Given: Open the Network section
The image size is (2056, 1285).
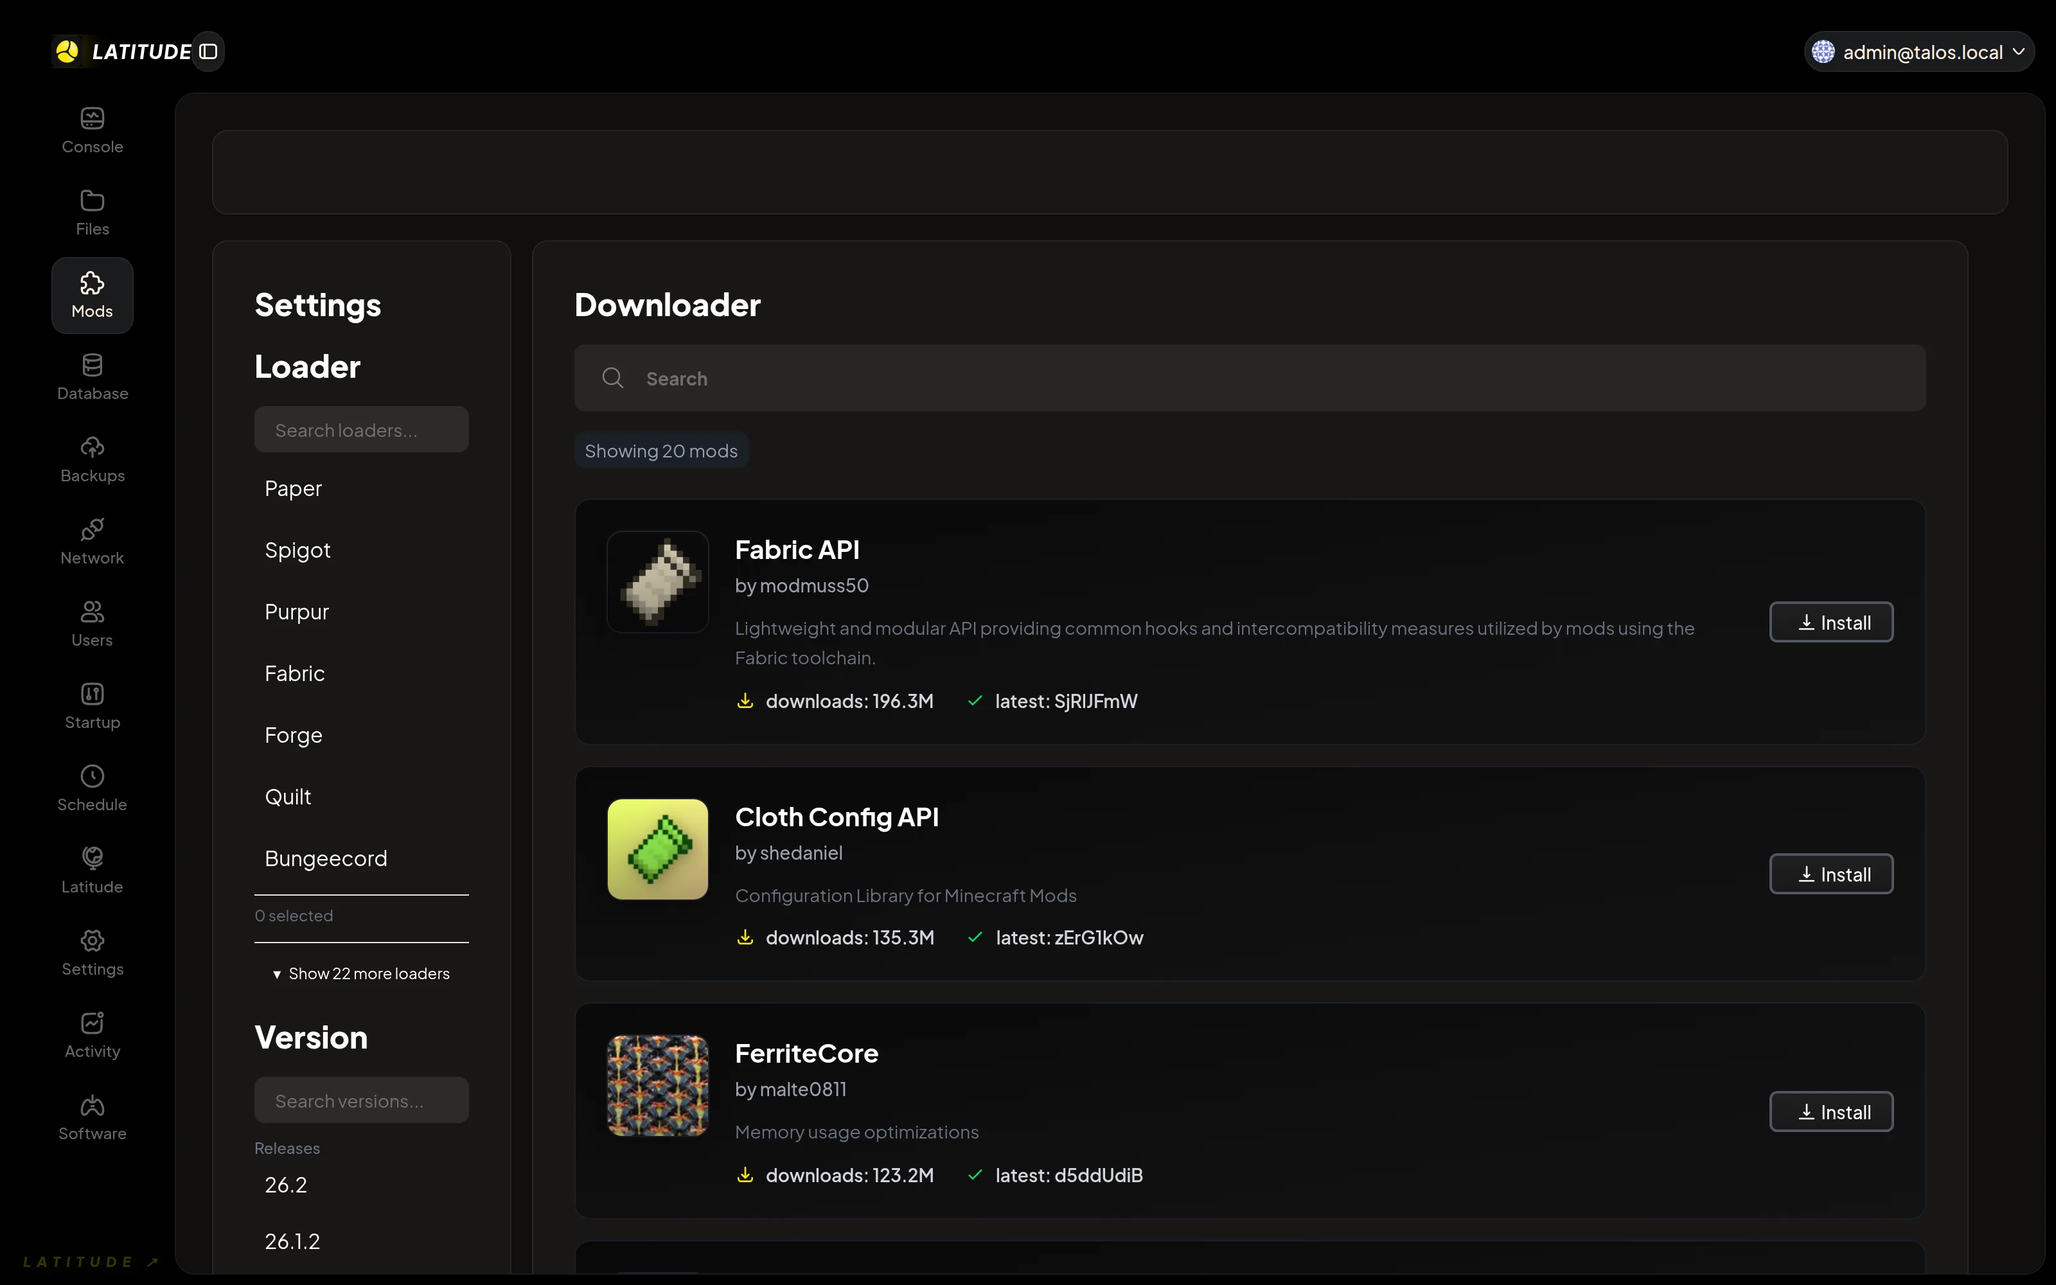Looking at the screenshot, I should (92, 542).
